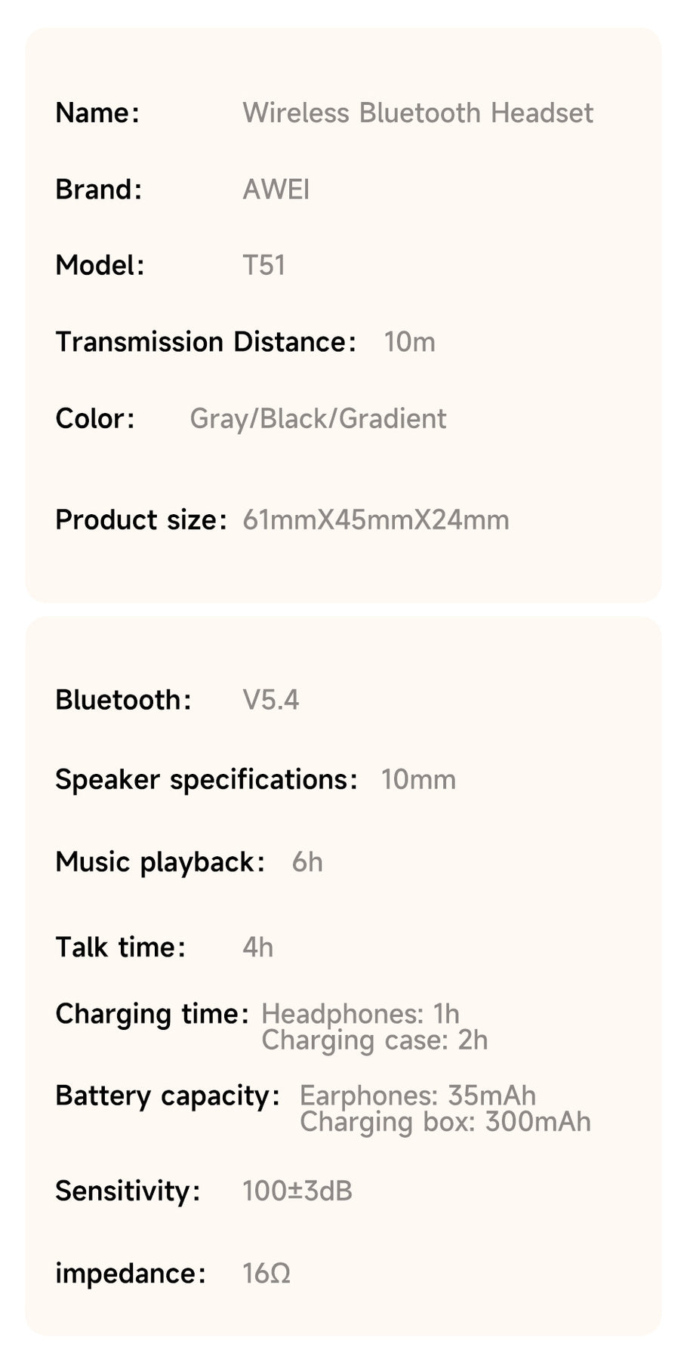Click the "Speaker specifications:" label
This screenshot has width=687, height=1359.
206,780
